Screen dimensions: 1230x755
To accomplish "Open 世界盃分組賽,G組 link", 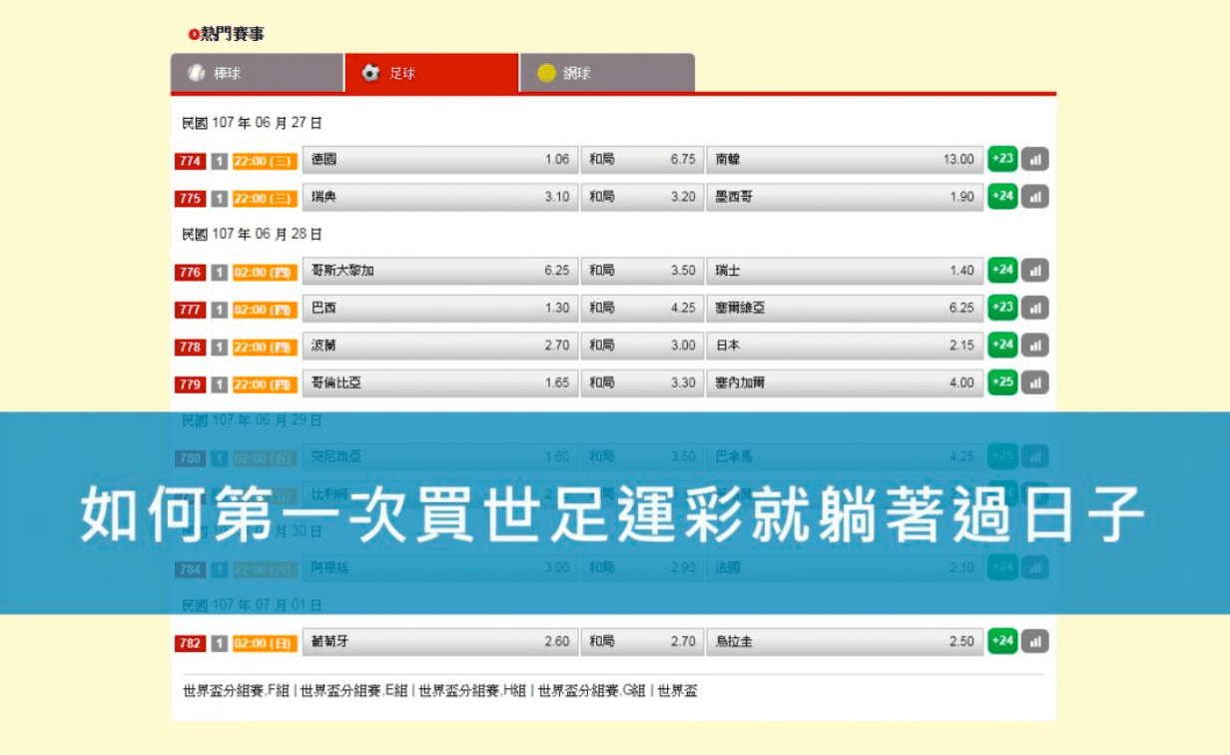I will (592, 691).
